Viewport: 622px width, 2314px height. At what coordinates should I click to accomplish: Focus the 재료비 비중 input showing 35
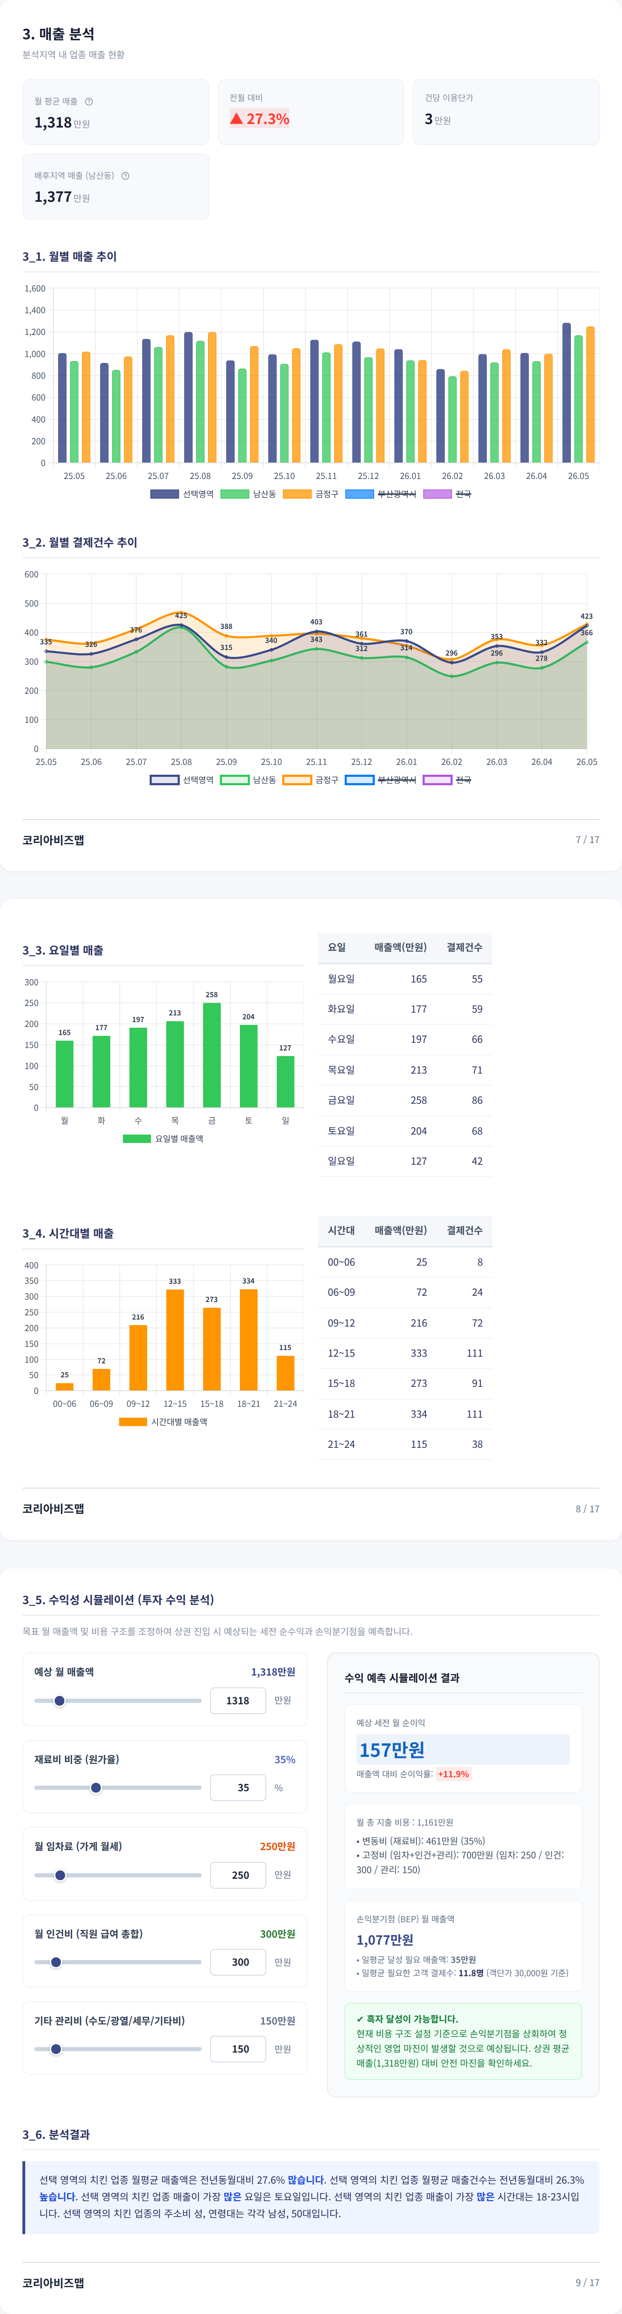238,1788
